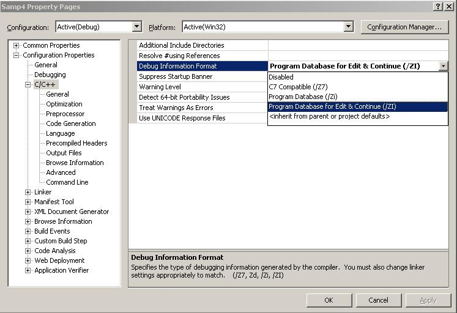Click the title bar help question mark icon
The height and width of the screenshot is (313, 457).
coord(439,6)
